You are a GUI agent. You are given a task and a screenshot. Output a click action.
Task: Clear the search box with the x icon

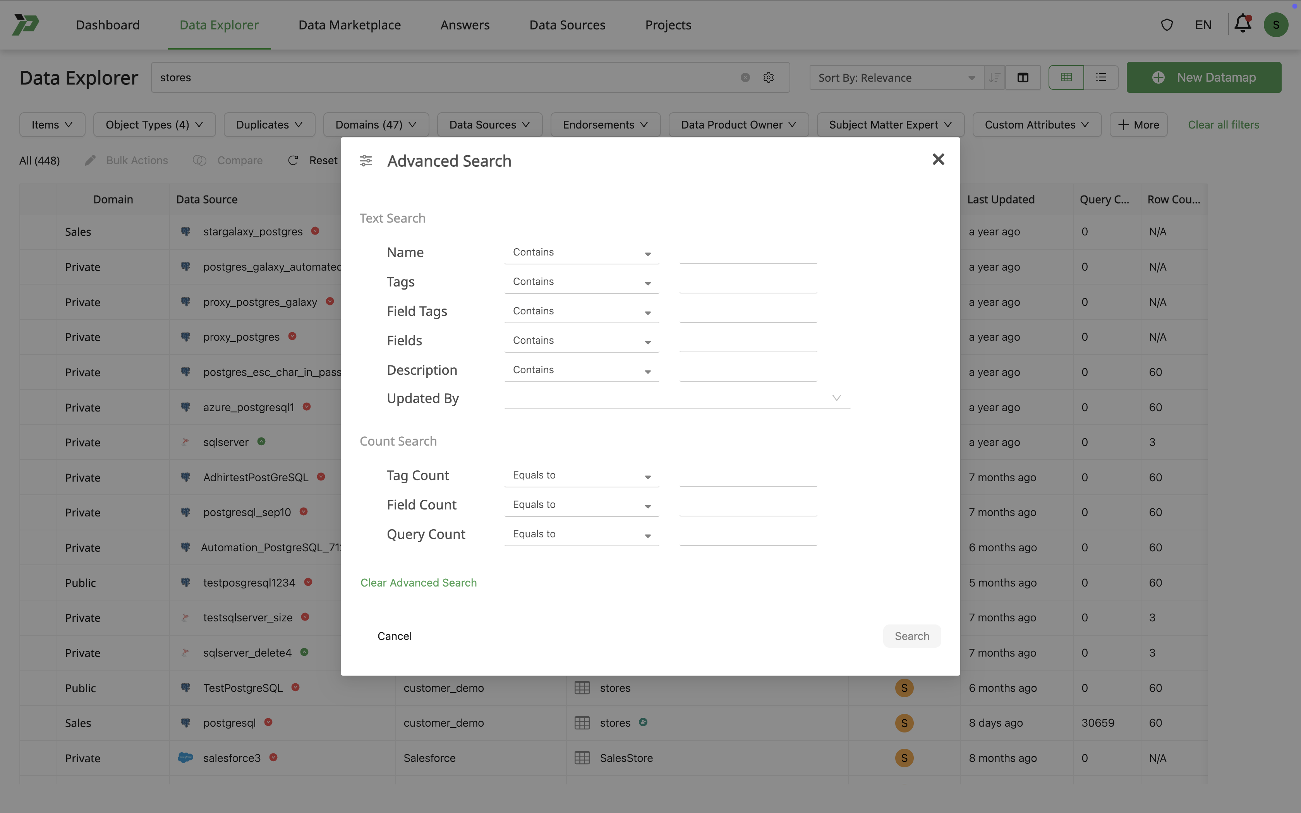(x=745, y=77)
